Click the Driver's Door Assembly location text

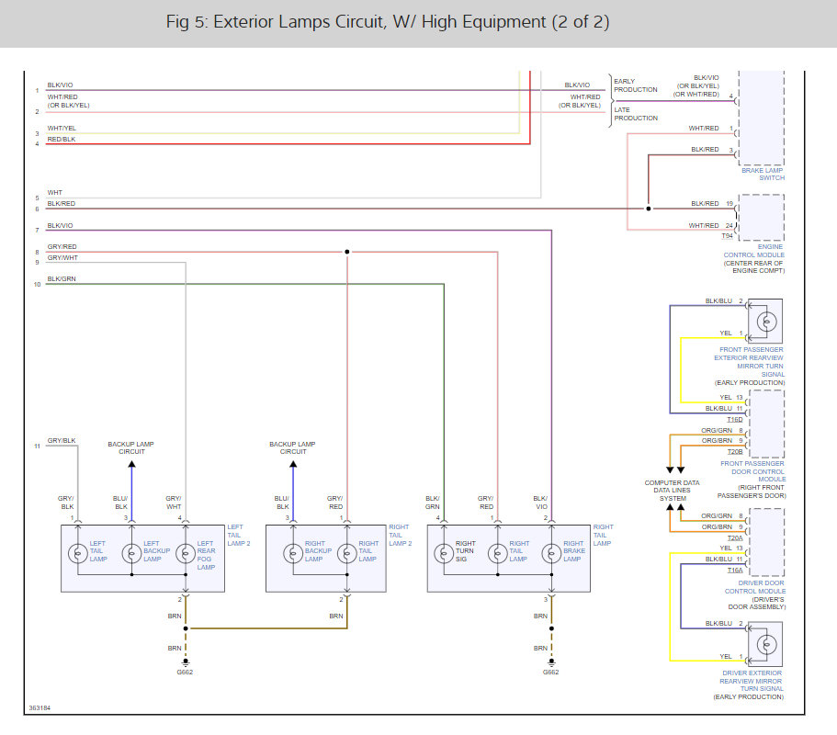click(x=757, y=603)
